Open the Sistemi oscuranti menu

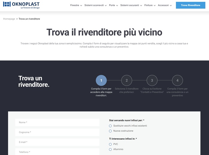click(x=130, y=5)
